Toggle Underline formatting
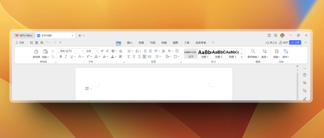The width and height of the screenshot is (324, 138). click(72, 57)
